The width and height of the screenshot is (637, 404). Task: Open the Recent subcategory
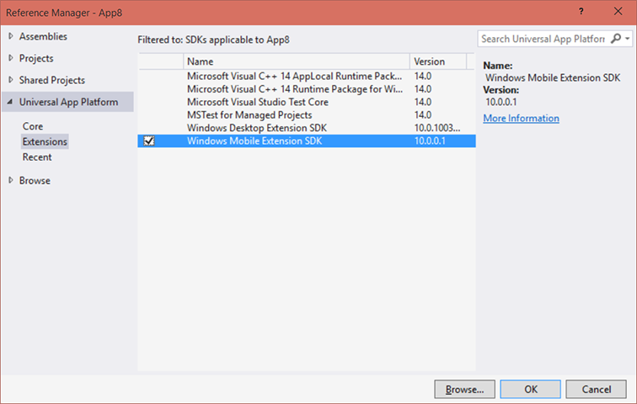pos(37,157)
